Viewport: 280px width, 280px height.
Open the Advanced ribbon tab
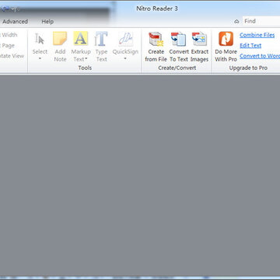(15, 22)
